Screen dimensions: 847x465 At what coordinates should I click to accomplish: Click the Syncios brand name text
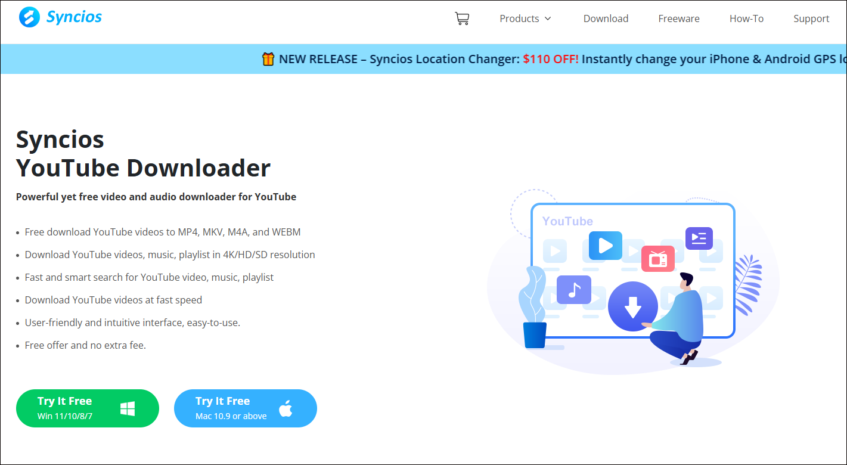74,17
